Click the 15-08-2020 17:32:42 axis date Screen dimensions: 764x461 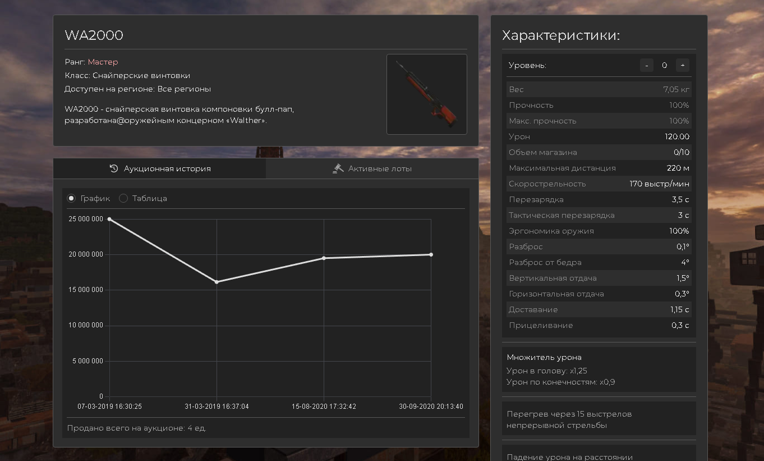coord(324,406)
